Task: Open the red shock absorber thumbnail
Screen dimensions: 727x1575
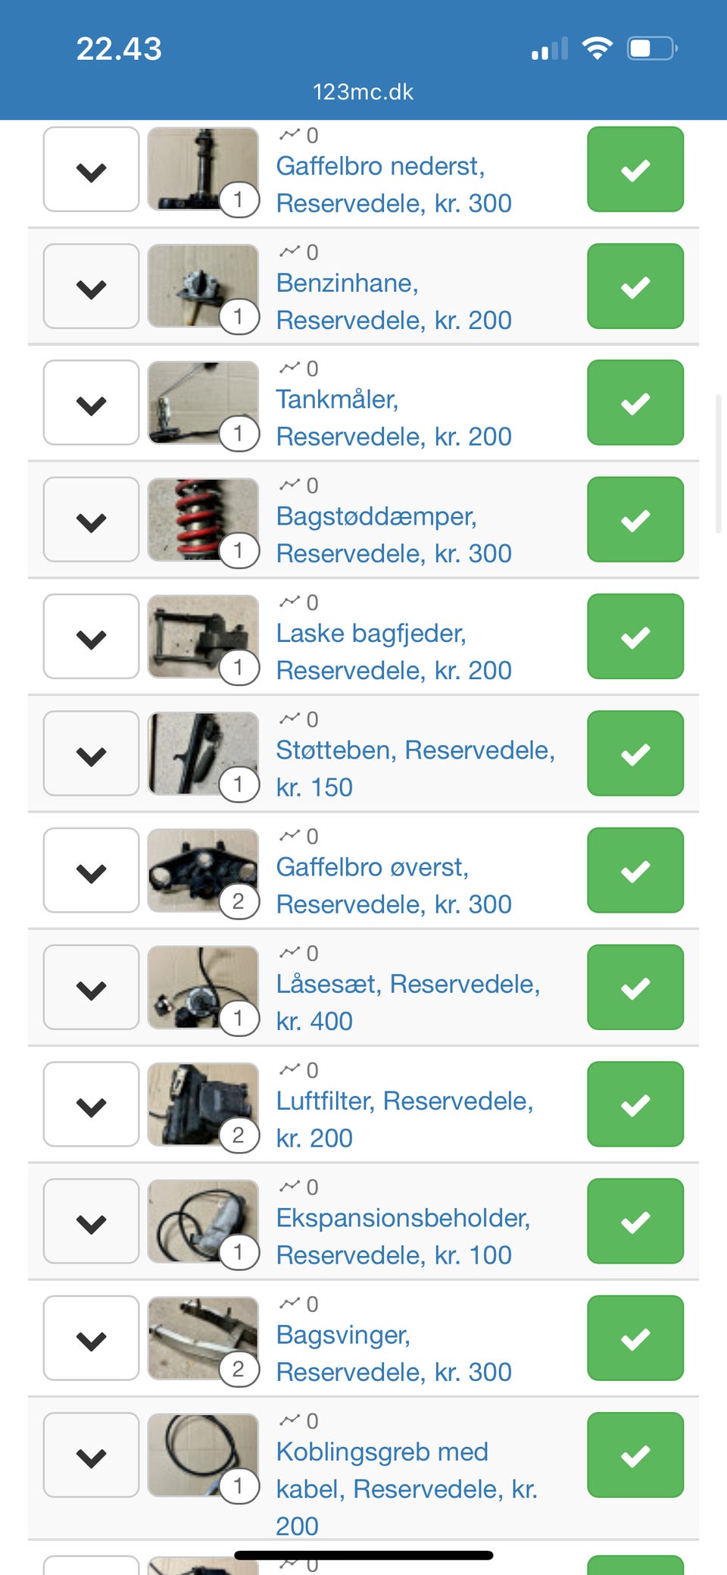Action: 203,520
